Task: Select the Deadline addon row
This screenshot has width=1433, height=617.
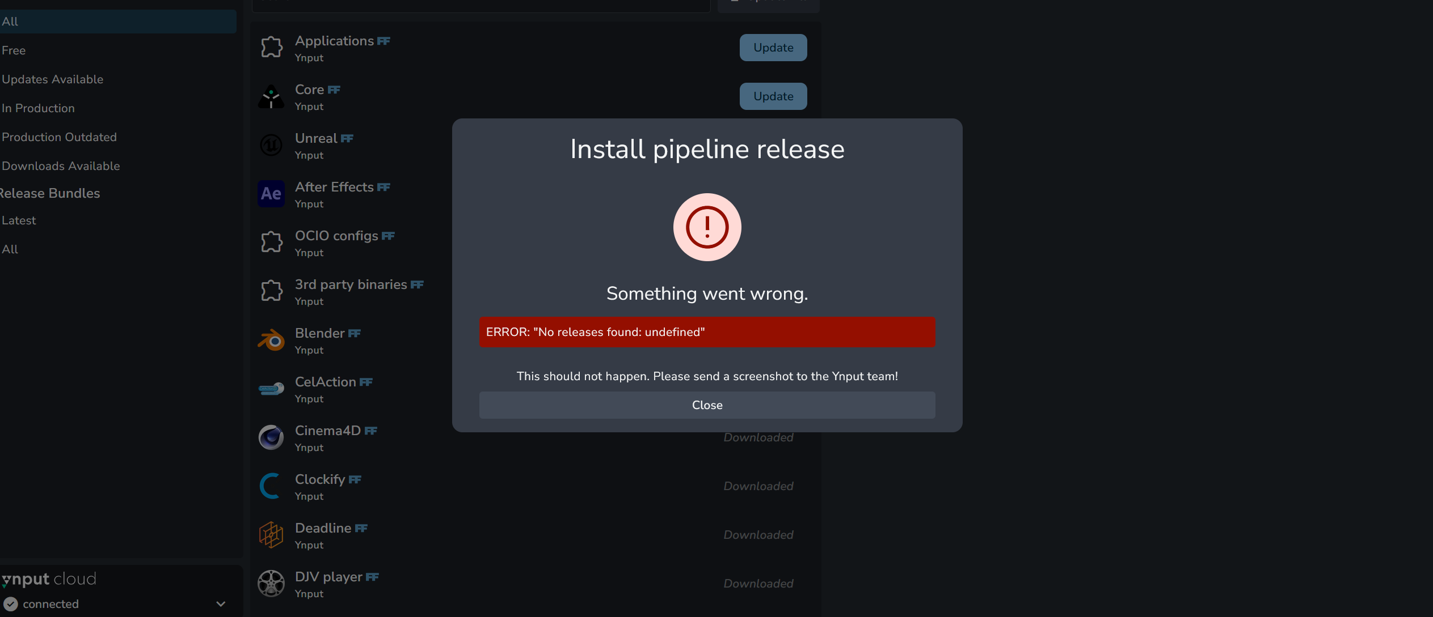Action: coord(536,535)
